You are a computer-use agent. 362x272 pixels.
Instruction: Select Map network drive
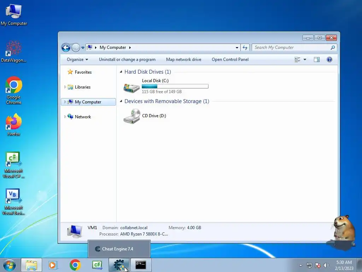[x=184, y=59]
